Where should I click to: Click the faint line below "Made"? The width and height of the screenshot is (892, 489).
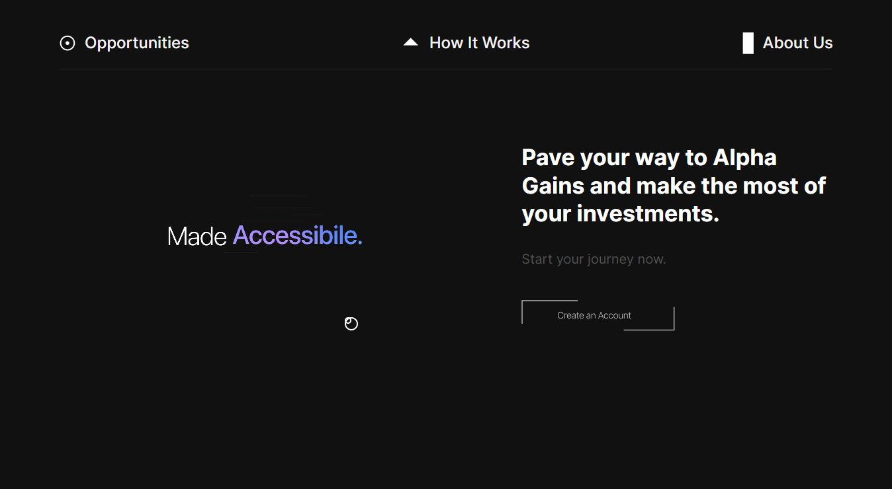click(x=240, y=252)
